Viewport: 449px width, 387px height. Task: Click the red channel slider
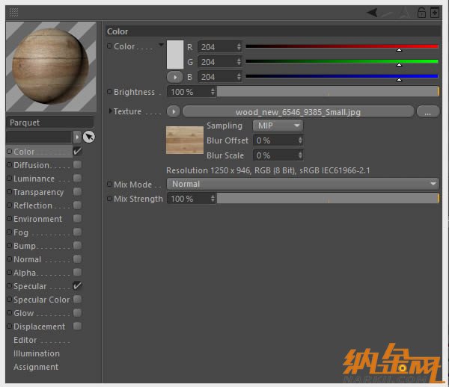(x=342, y=47)
